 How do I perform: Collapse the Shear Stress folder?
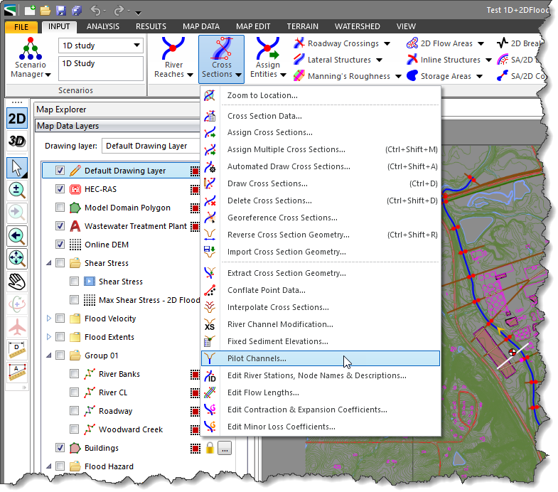[49, 263]
